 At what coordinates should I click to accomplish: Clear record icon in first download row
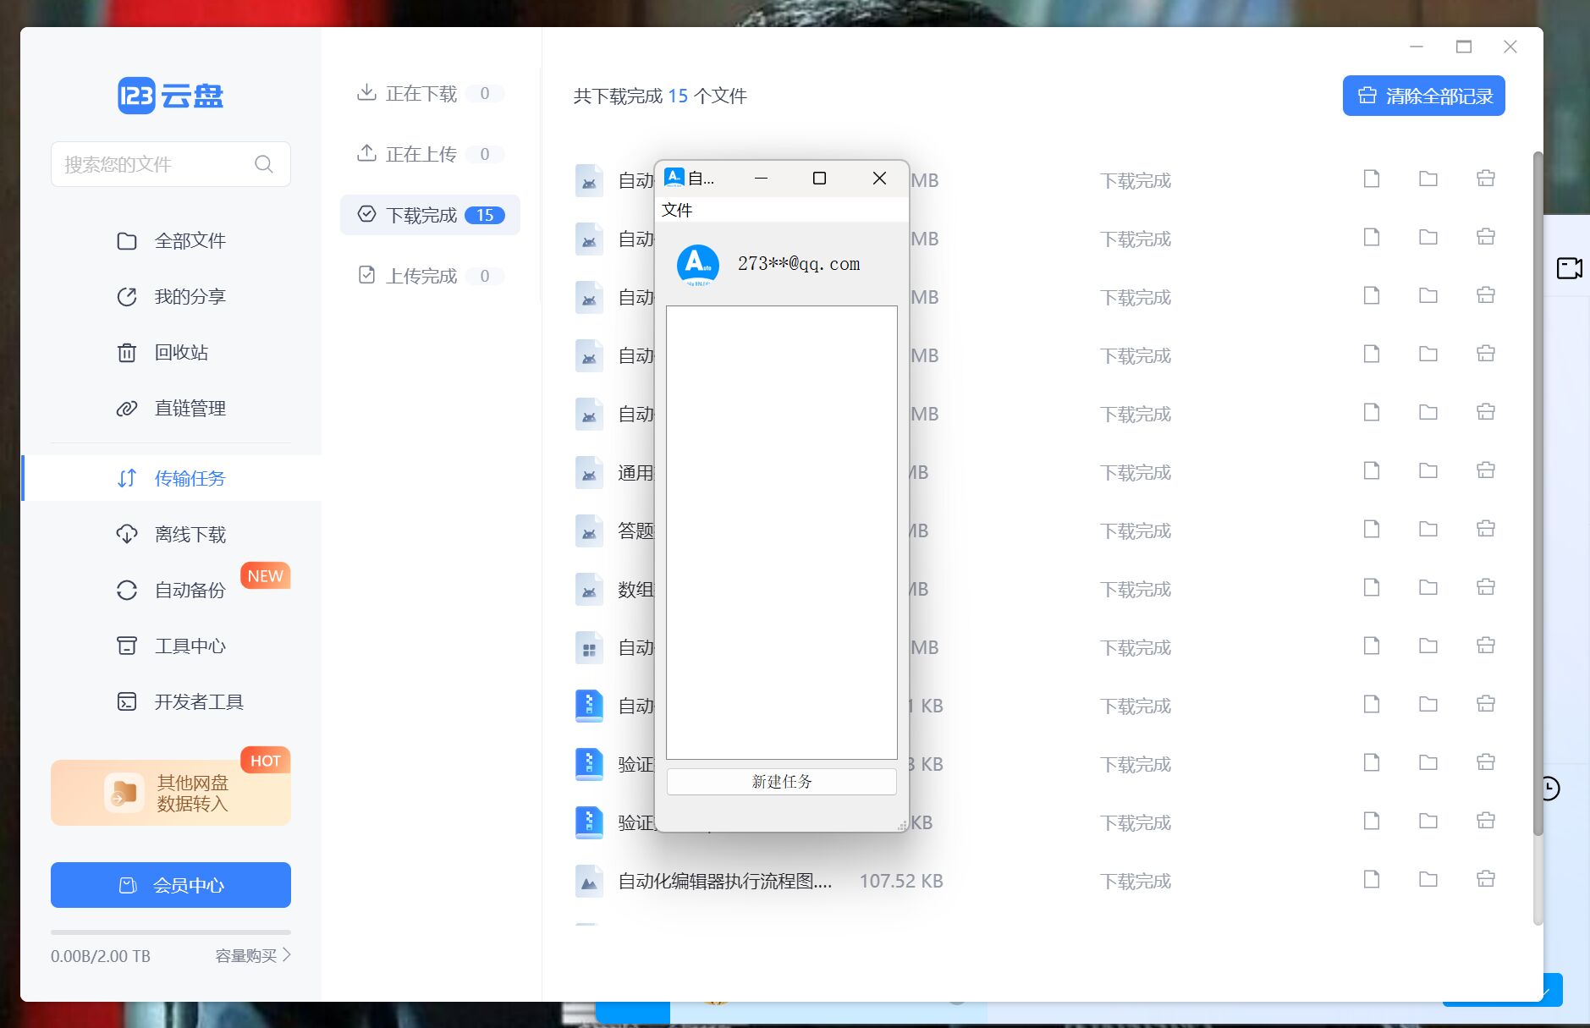[x=1486, y=179]
